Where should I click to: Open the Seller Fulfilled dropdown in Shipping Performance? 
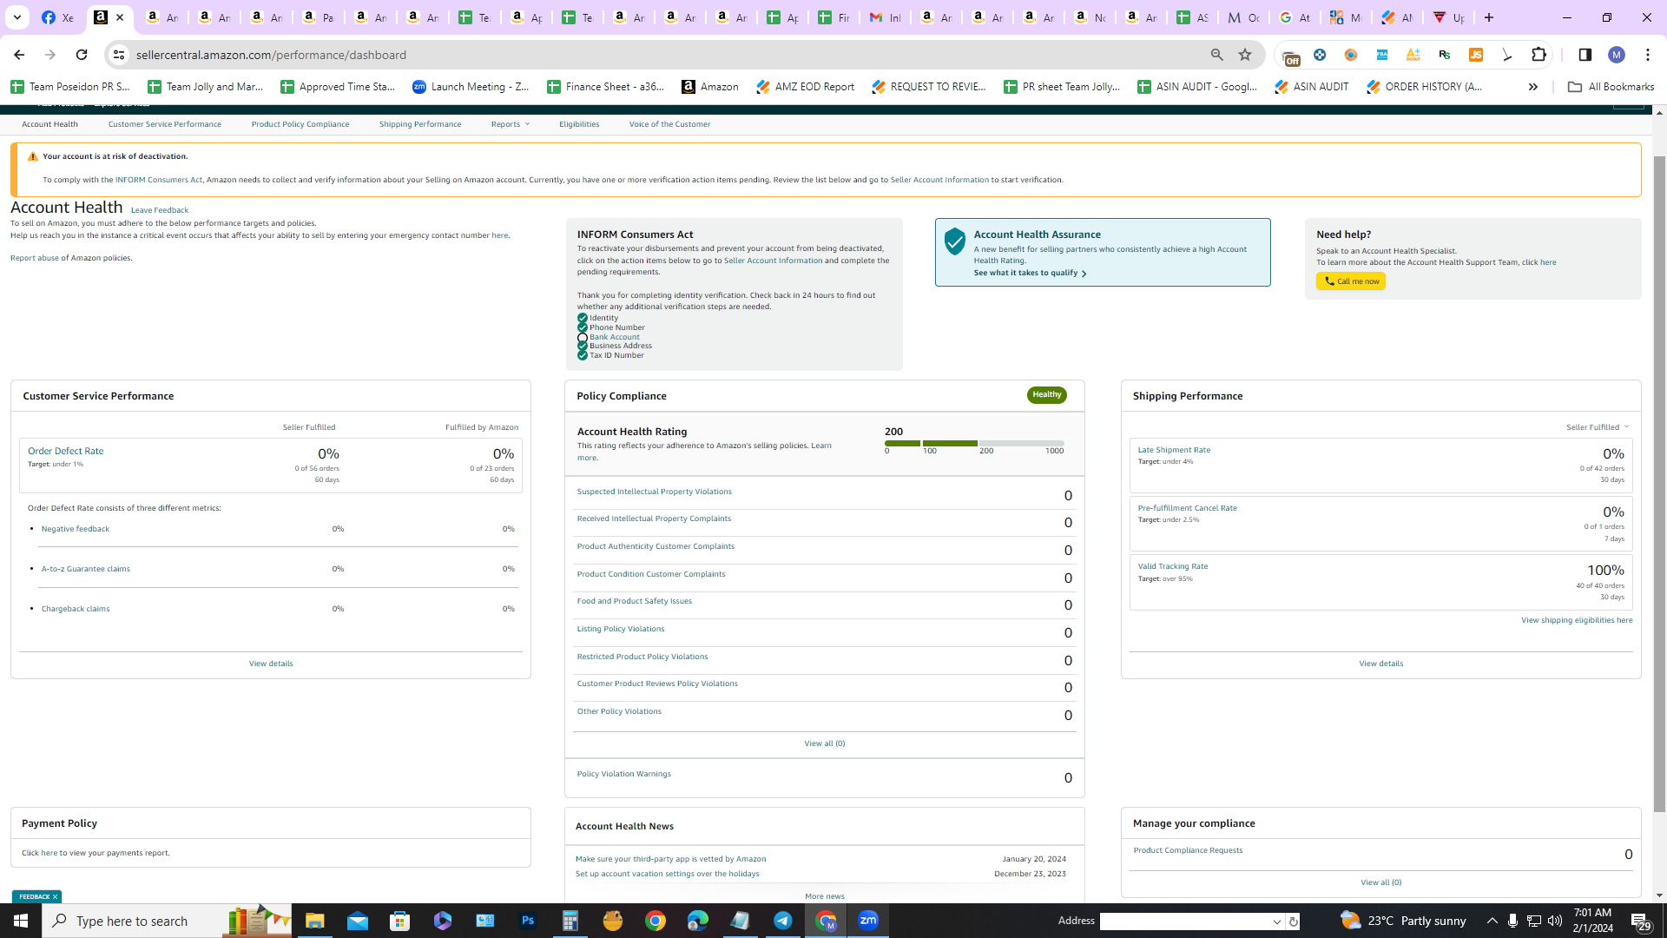pos(1598,427)
